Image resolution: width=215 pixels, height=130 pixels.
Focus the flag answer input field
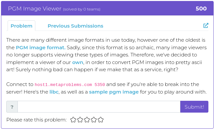click(x=99, y=107)
